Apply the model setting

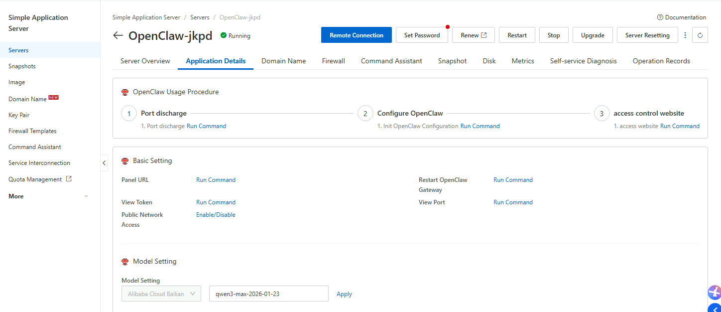tap(344, 294)
